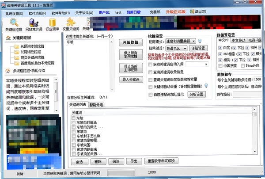Viewport: 265px width, 179px height.
Task: Click the house icon beside 关键词挖掘 heading
Action: [8, 38]
